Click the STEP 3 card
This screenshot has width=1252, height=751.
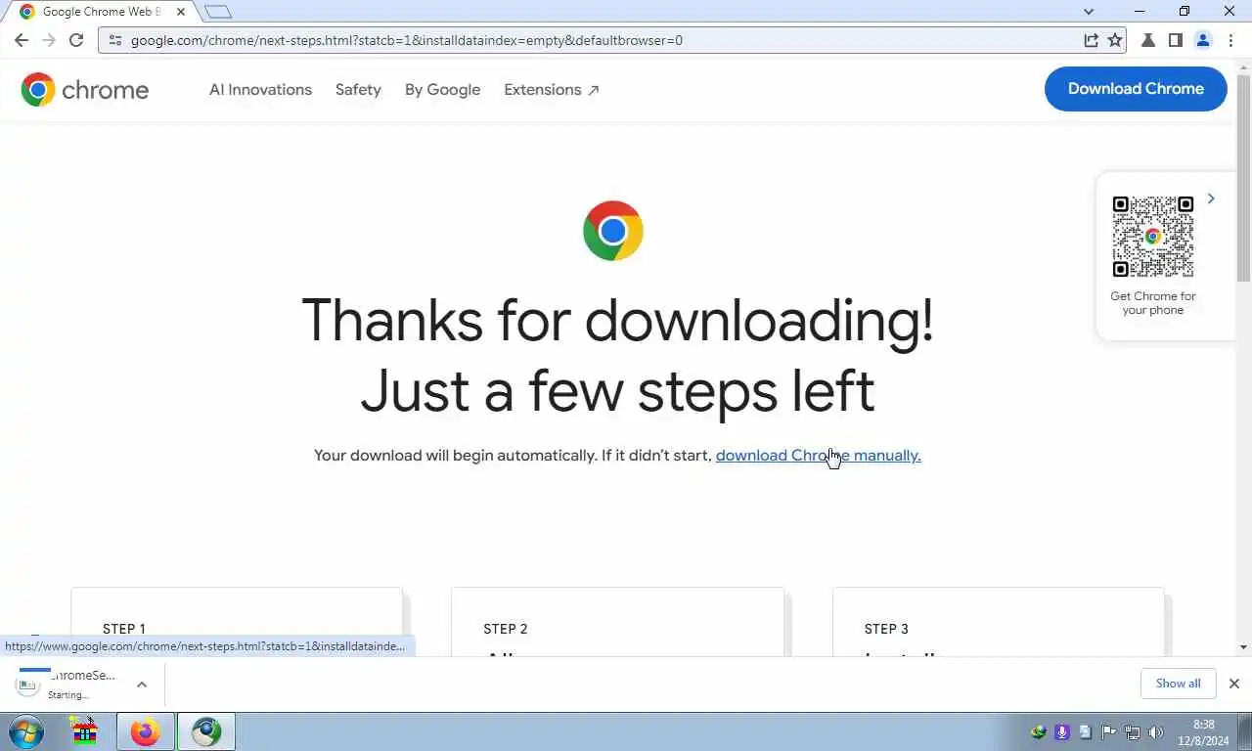[x=999, y=622]
